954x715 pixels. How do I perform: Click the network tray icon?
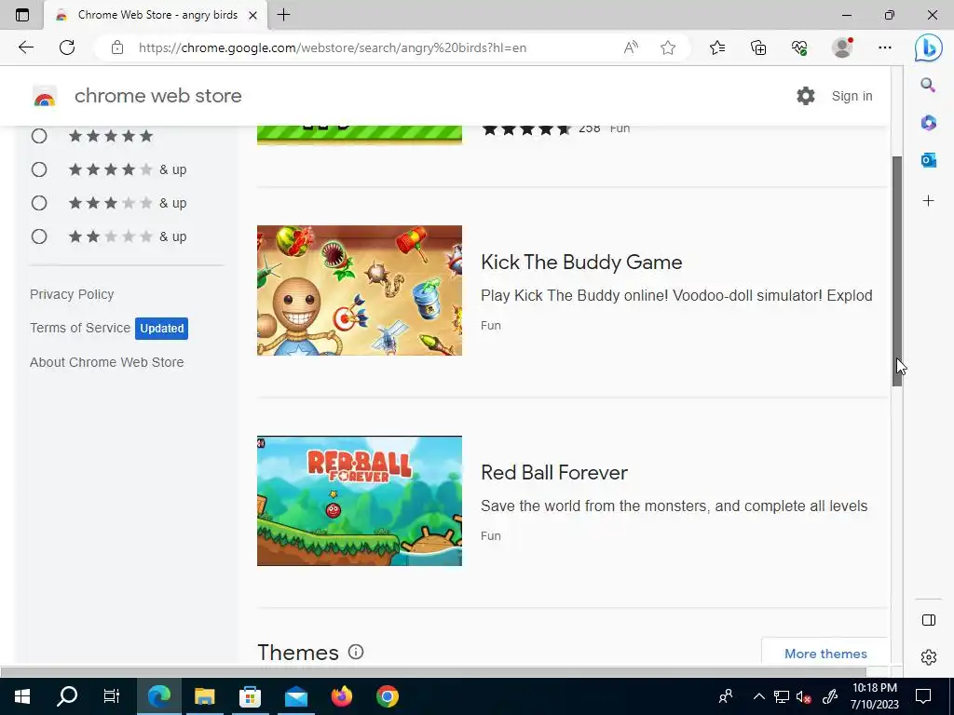[x=782, y=696]
